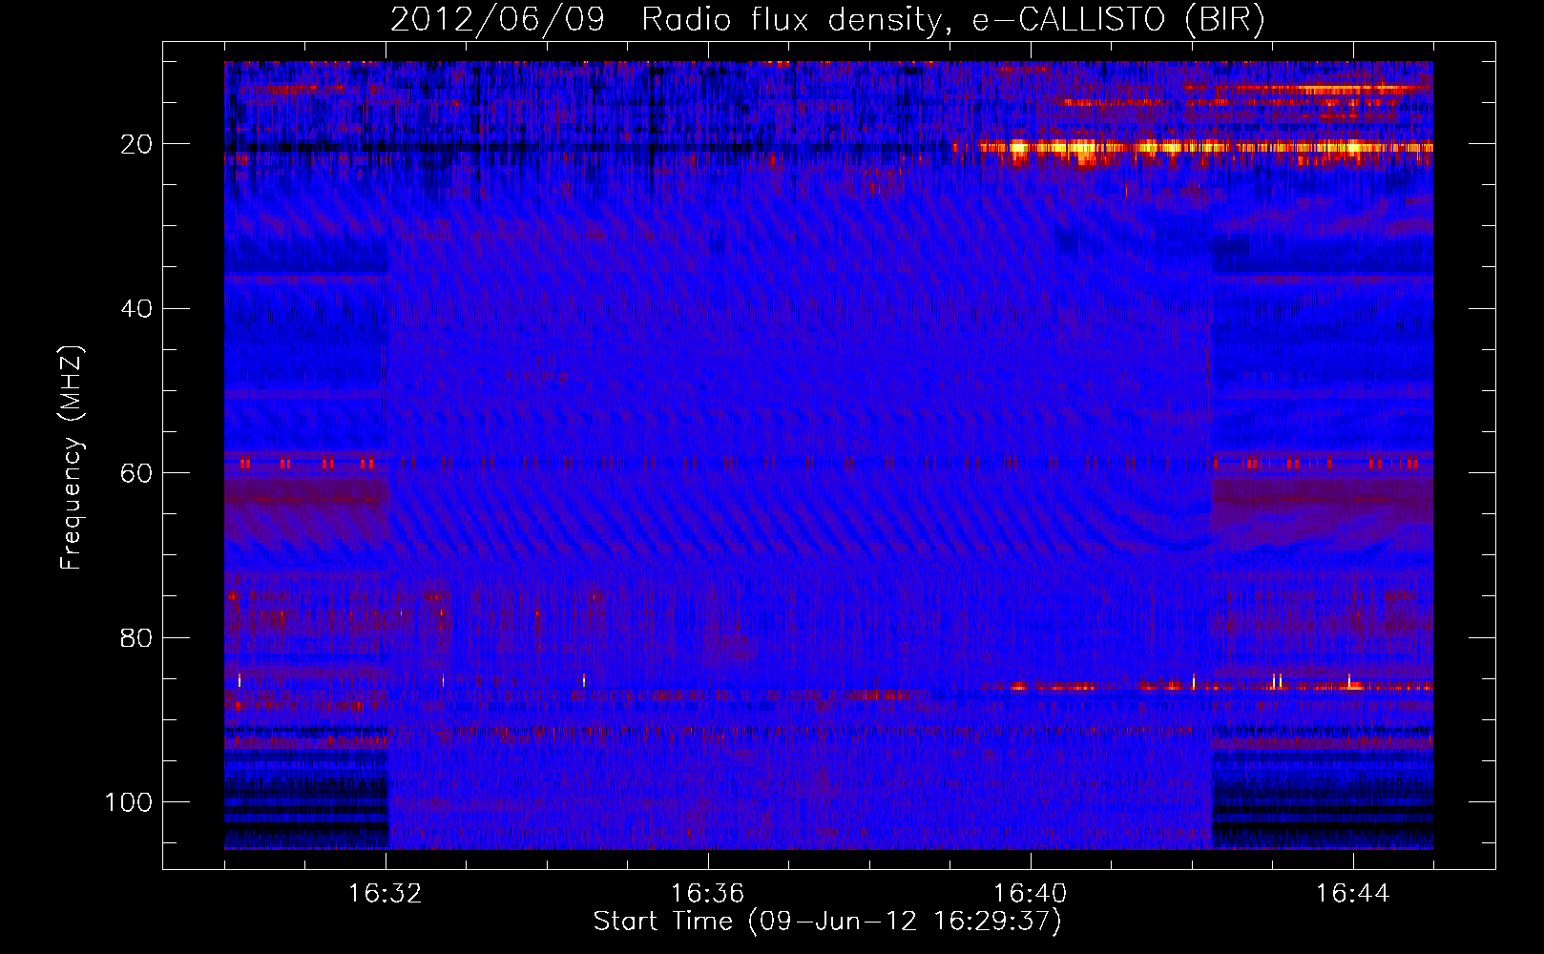Select the 16:32 time tick label
This screenshot has width=1544, height=954.
click(386, 894)
